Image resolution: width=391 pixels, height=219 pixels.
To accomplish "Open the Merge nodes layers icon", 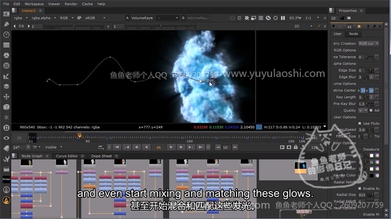I will coord(6,86).
